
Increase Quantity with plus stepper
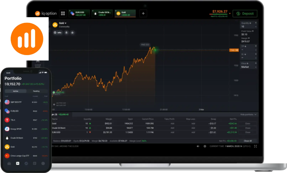point(256,23)
